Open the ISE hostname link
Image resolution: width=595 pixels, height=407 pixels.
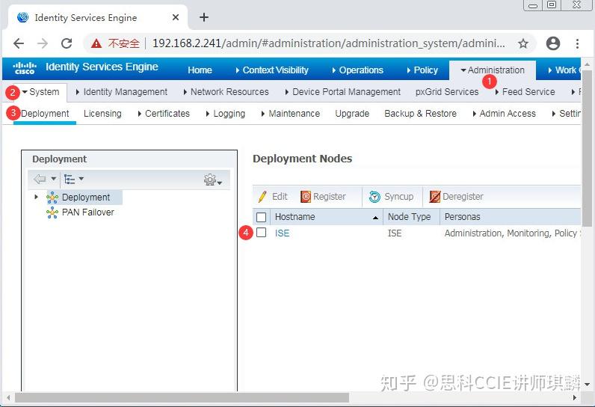click(282, 233)
